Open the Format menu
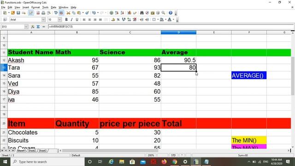The image size is (295, 166). pyautogui.click(x=35, y=7)
